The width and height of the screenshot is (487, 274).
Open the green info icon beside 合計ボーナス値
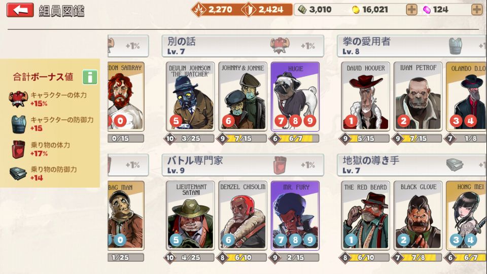[90, 77]
